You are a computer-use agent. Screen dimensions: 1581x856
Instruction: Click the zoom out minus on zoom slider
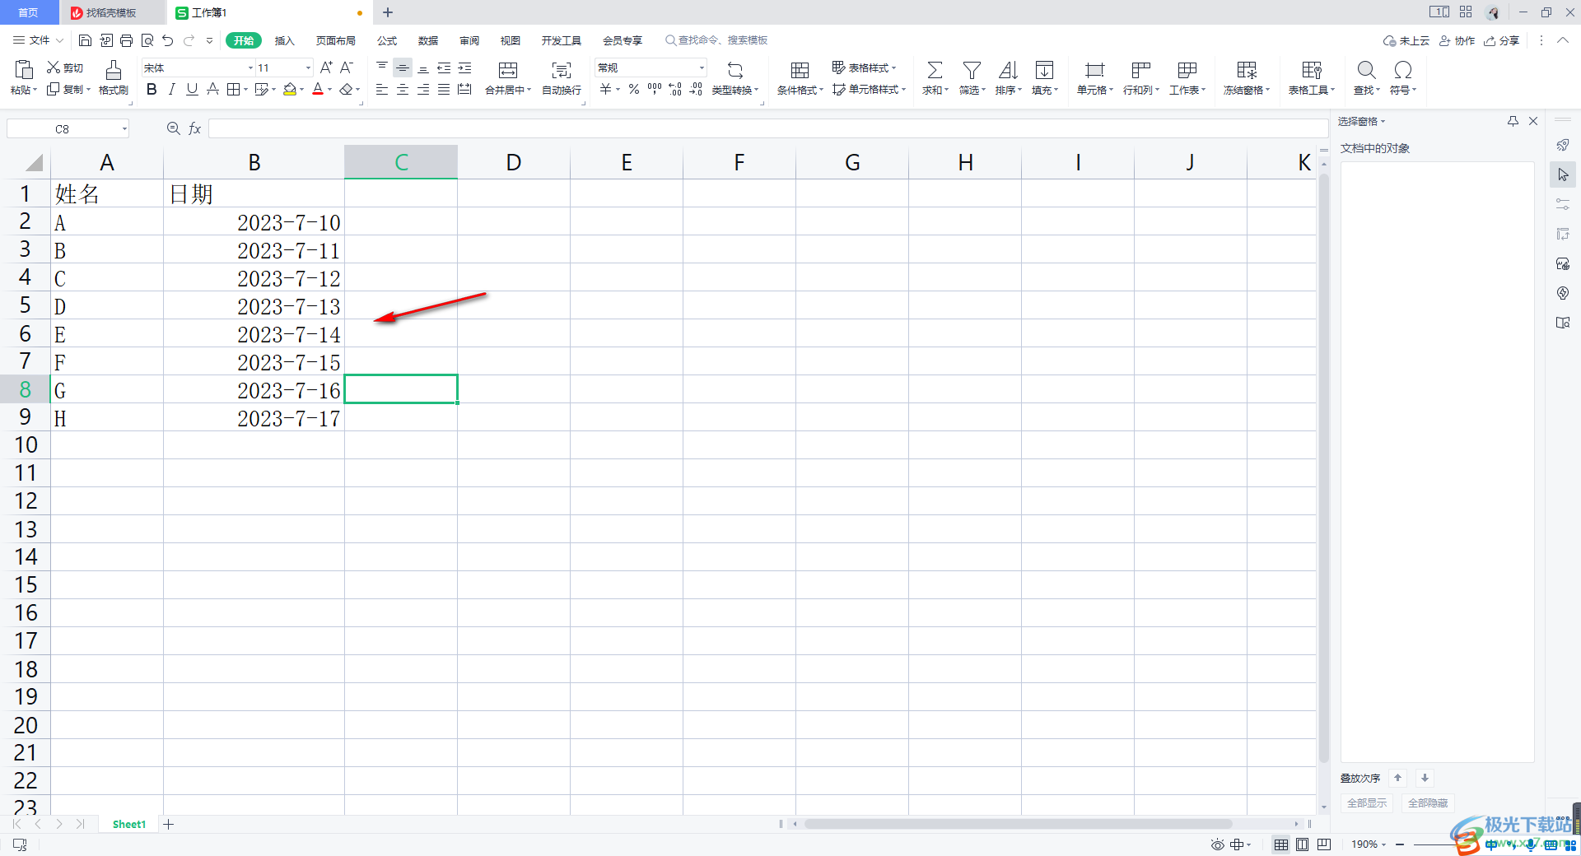click(1400, 844)
